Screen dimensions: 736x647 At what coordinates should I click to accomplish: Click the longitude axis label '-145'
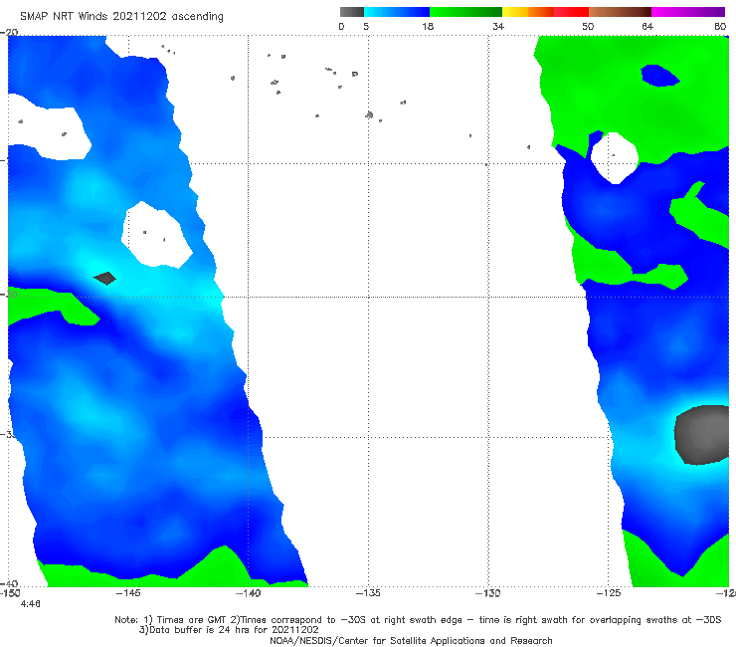[x=128, y=593]
